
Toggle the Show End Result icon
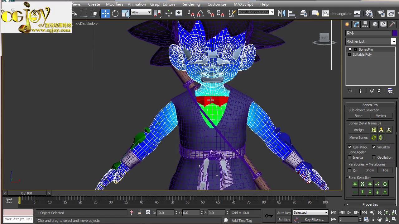click(360, 91)
